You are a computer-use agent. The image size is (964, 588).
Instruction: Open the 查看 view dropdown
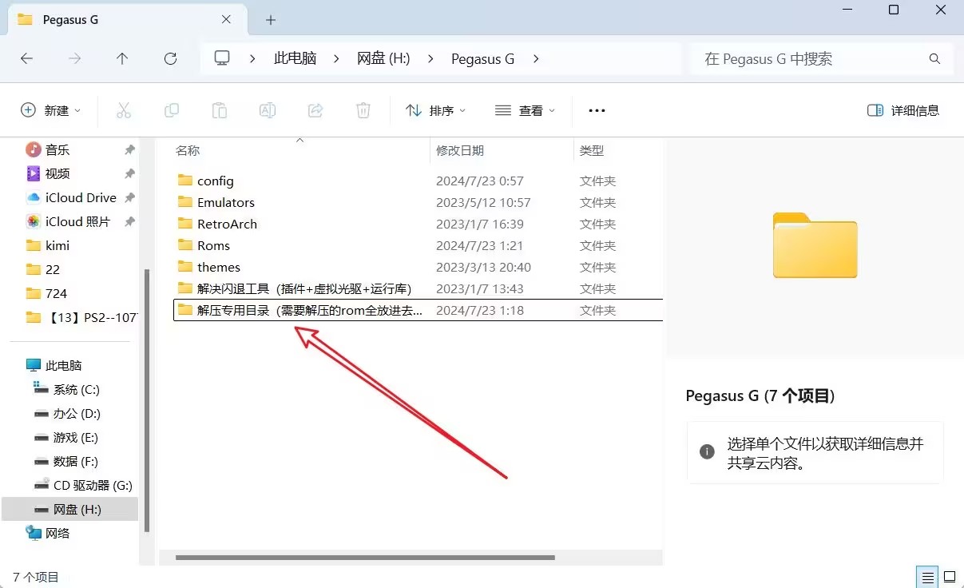(x=525, y=110)
